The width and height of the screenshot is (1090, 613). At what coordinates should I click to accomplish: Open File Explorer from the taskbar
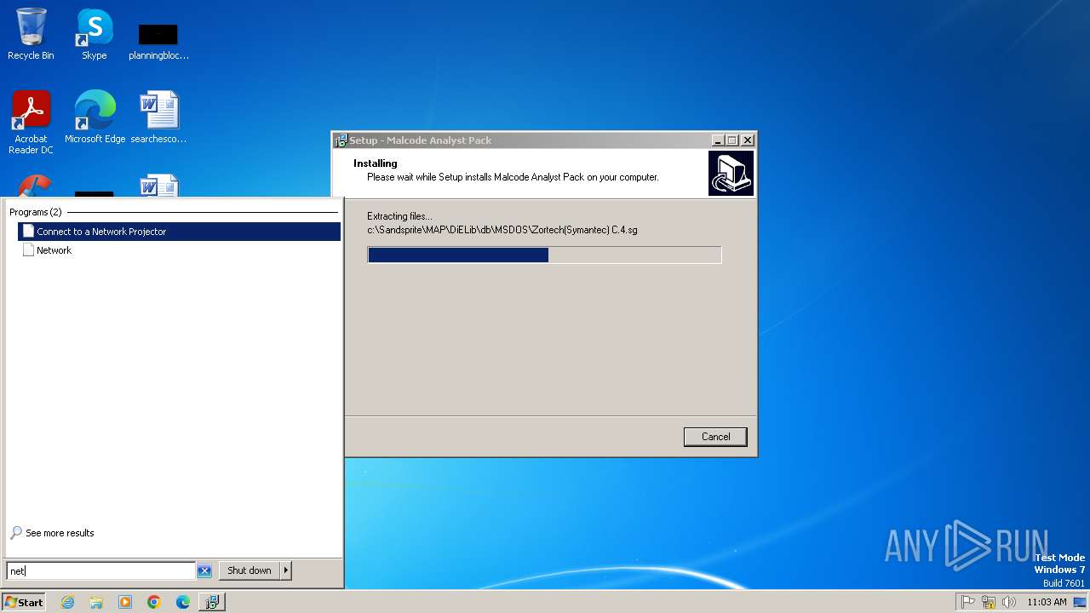[96, 602]
